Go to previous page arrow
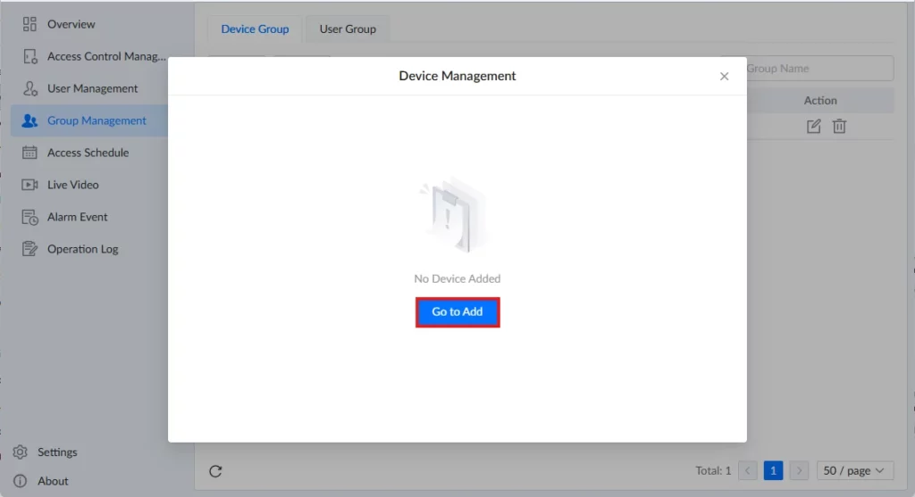 748,470
